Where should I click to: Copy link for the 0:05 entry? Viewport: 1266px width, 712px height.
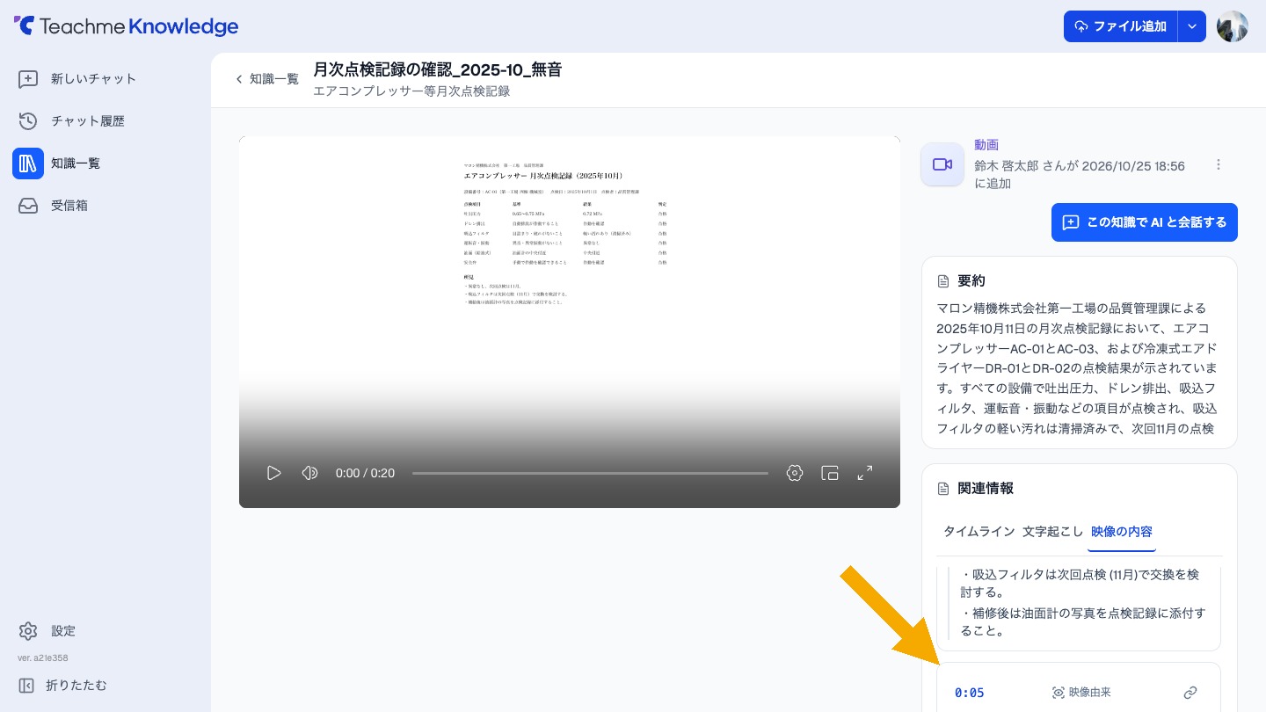click(x=1190, y=693)
